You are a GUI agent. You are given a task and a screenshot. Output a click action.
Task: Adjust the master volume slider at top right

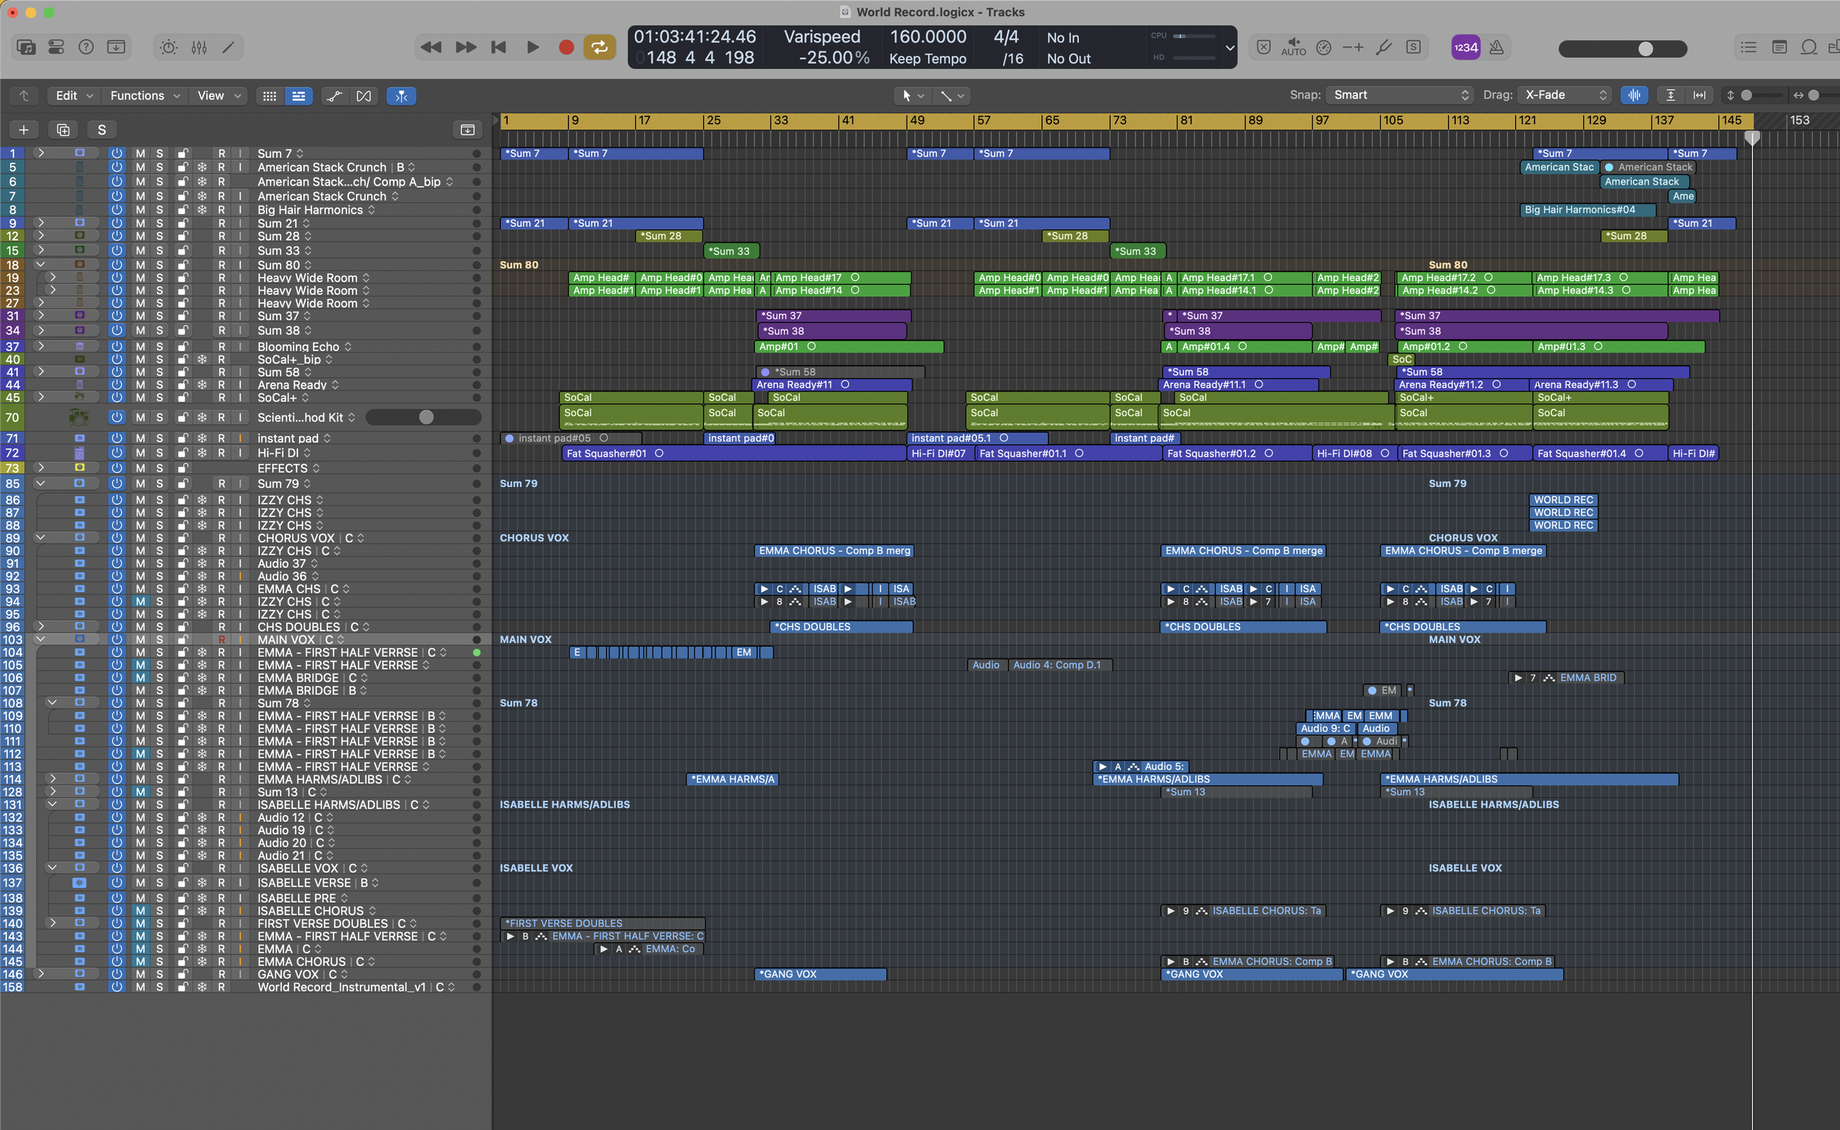click(1645, 48)
